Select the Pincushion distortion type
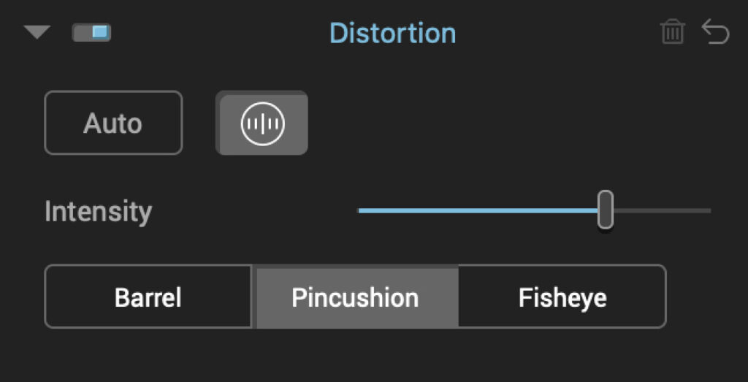The image size is (748, 382). click(x=355, y=297)
